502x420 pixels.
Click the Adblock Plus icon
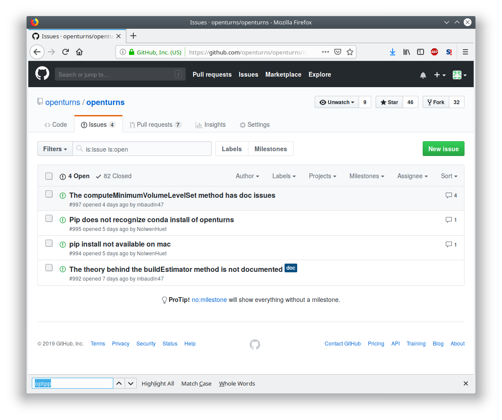pyautogui.click(x=434, y=52)
